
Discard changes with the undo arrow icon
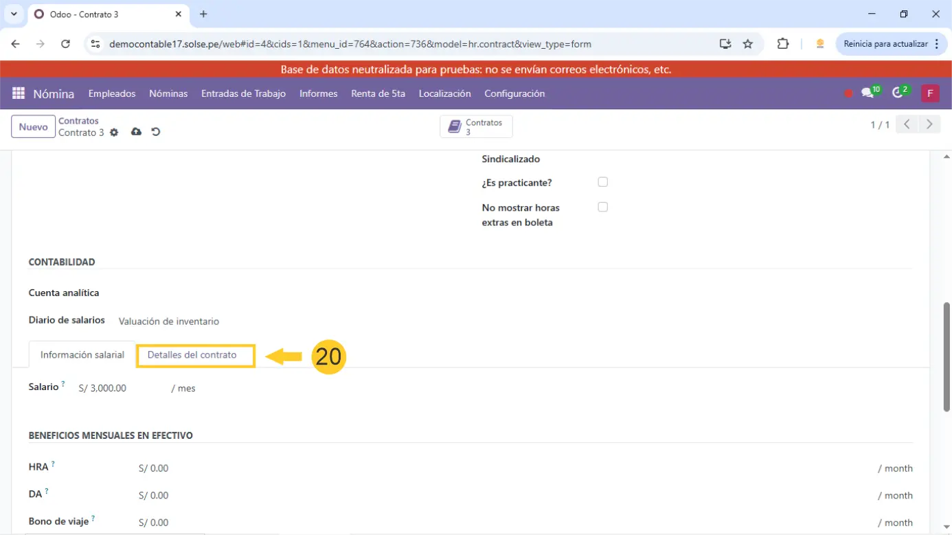(x=156, y=132)
